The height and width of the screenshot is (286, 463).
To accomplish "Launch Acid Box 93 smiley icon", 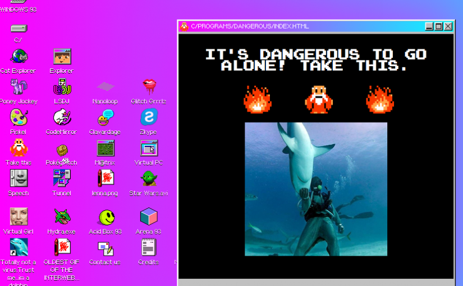I will point(106,218).
